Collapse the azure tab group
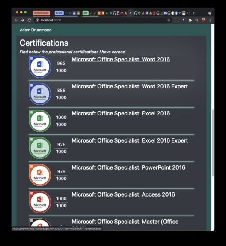The image size is (226, 246). pos(59,13)
